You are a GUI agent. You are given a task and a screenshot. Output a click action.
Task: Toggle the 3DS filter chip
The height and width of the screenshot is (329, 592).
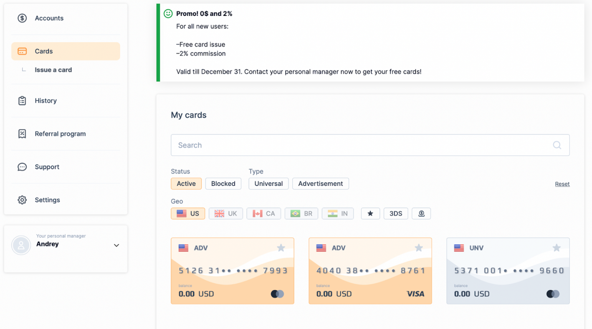396,214
